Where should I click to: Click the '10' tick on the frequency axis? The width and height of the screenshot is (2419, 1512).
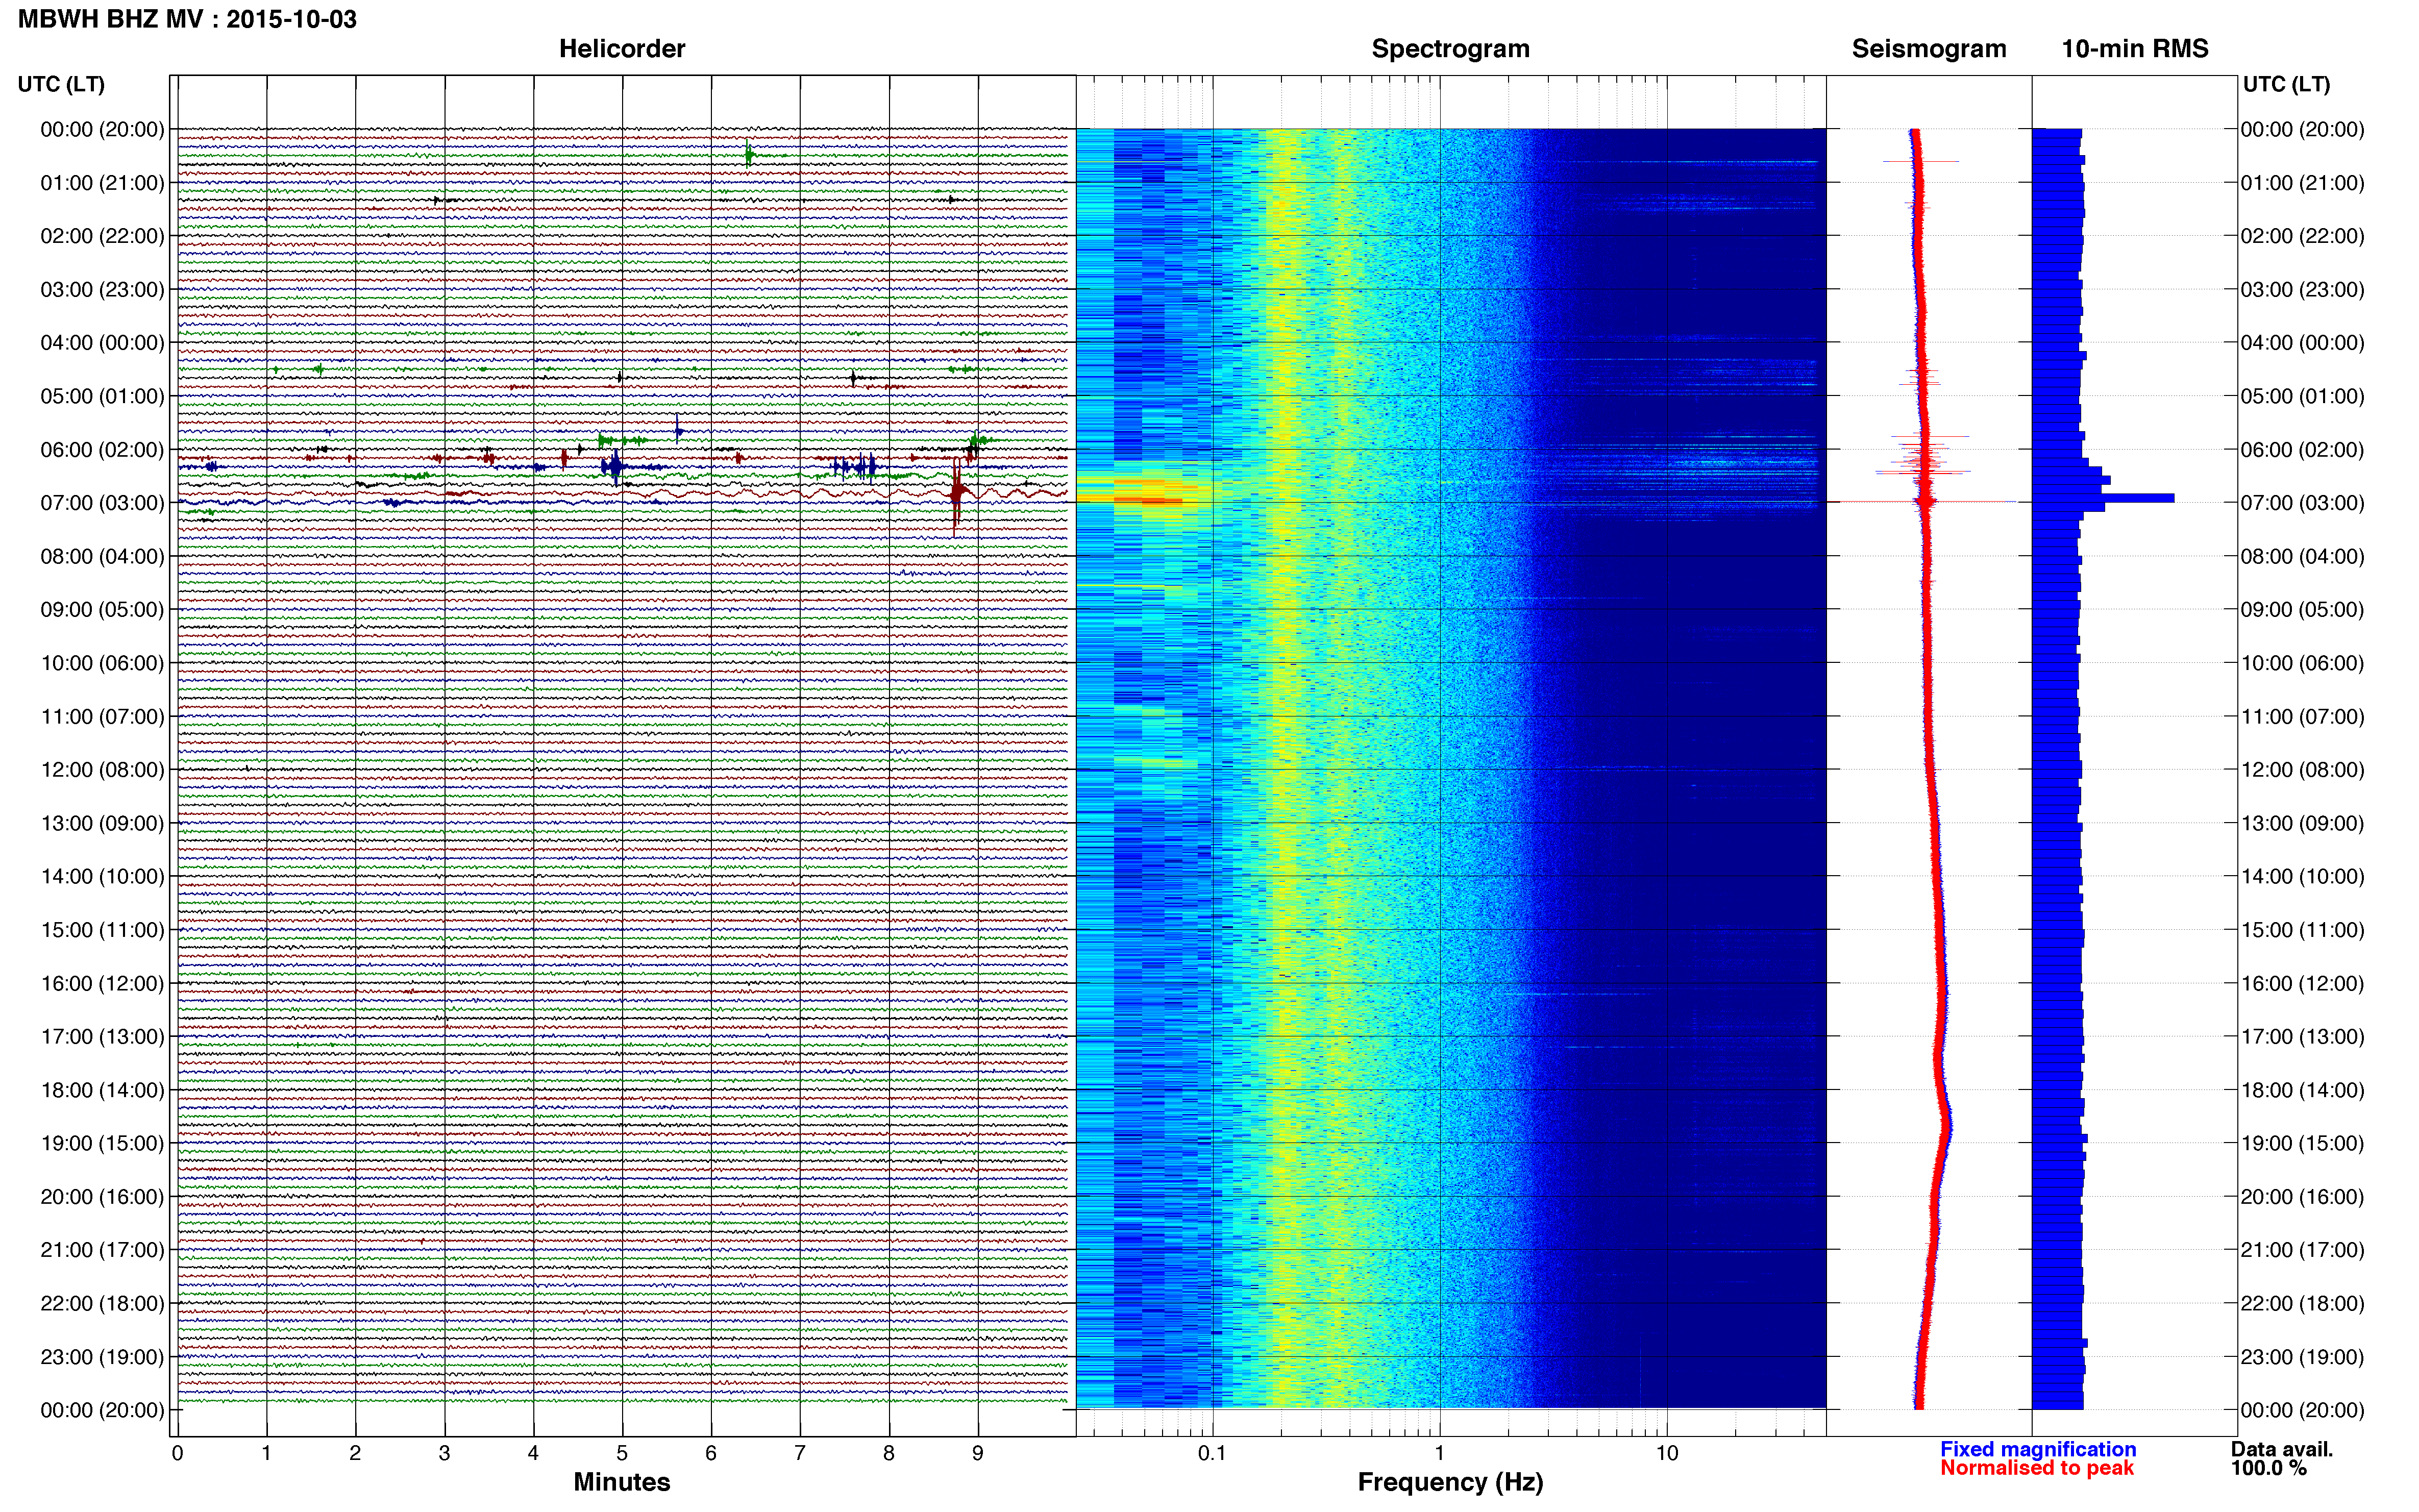click(1667, 1453)
